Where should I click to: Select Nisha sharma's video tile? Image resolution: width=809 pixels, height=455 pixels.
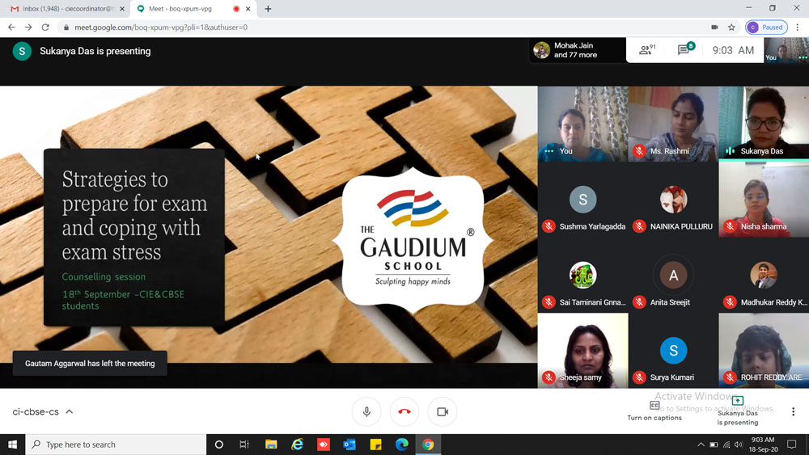[764, 200]
